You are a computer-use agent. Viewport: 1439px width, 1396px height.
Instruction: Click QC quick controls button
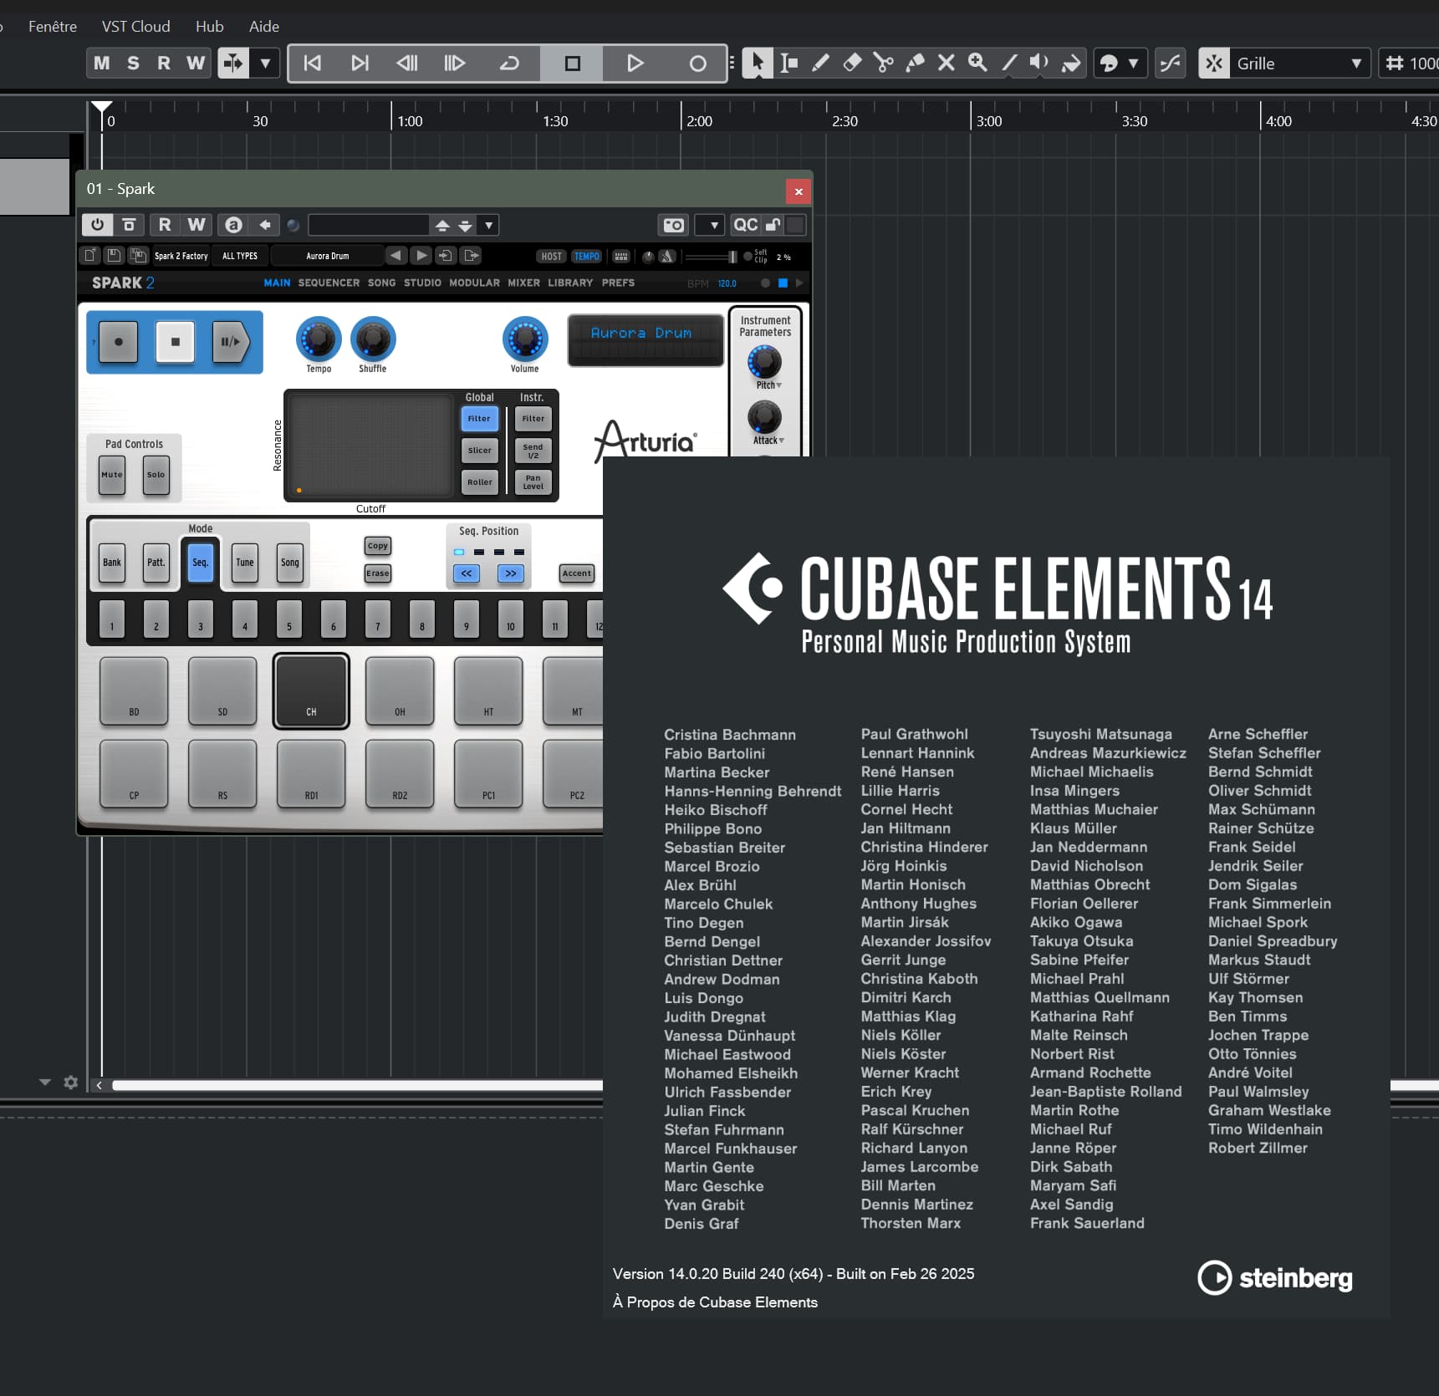tap(745, 224)
